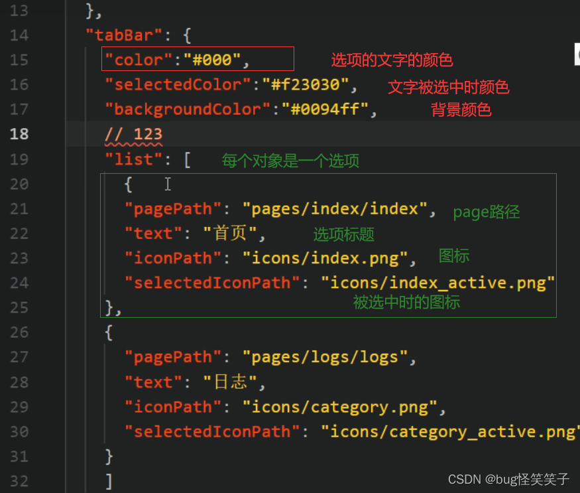Click the "日志" text value
580x493 pixels.
[x=230, y=382]
